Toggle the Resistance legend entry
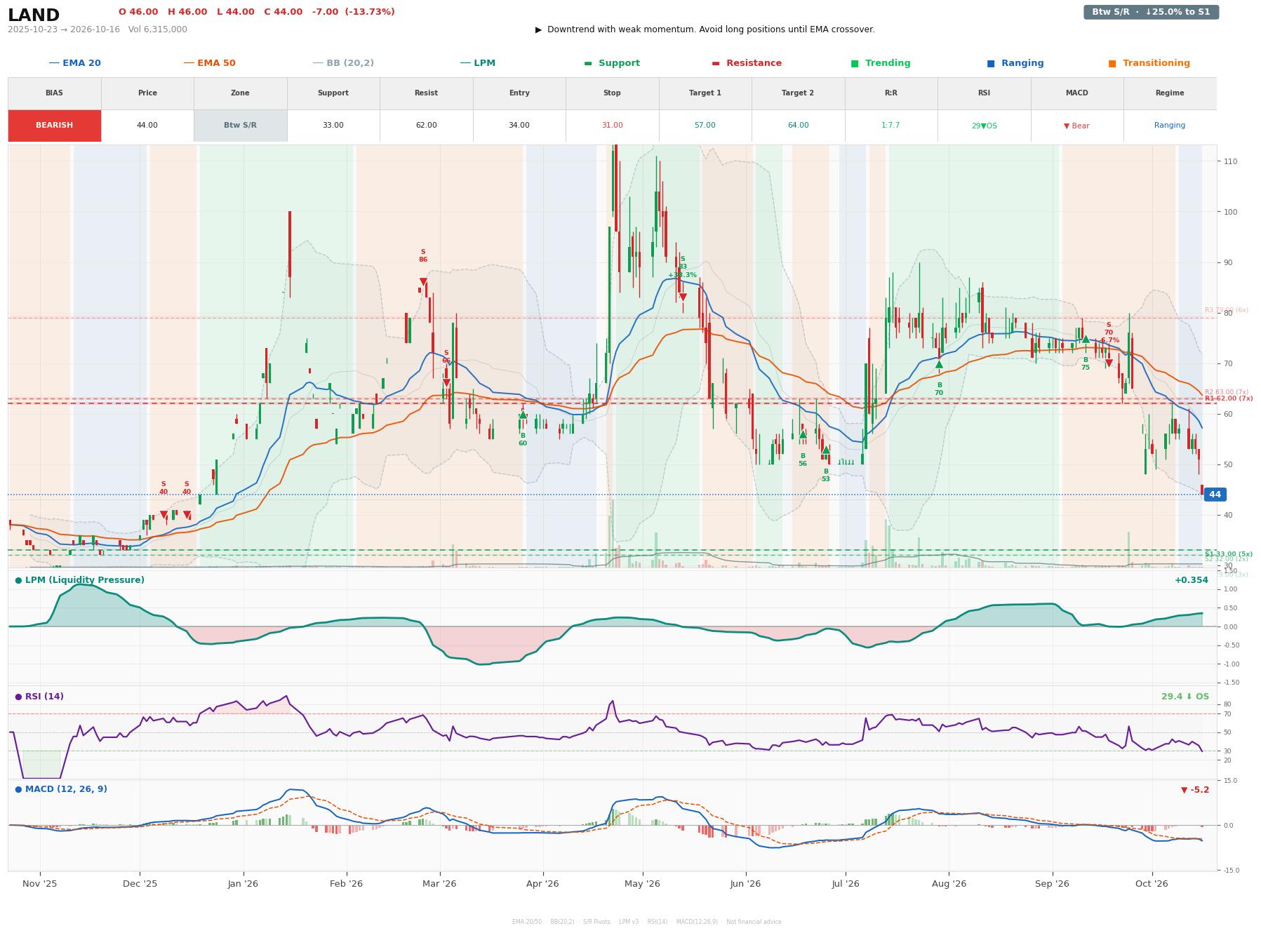 pyautogui.click(x=747, y=63)
